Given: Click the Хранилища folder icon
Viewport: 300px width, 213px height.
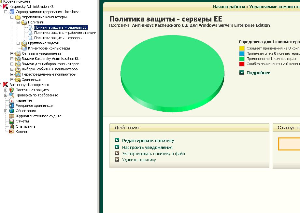Looking at the screenshot, I should click(18, 79).
